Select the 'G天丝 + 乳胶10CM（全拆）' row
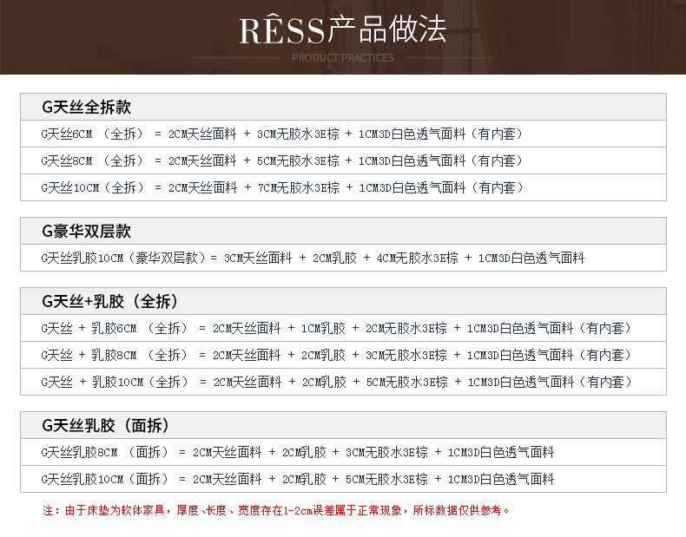 pos(343,382)
